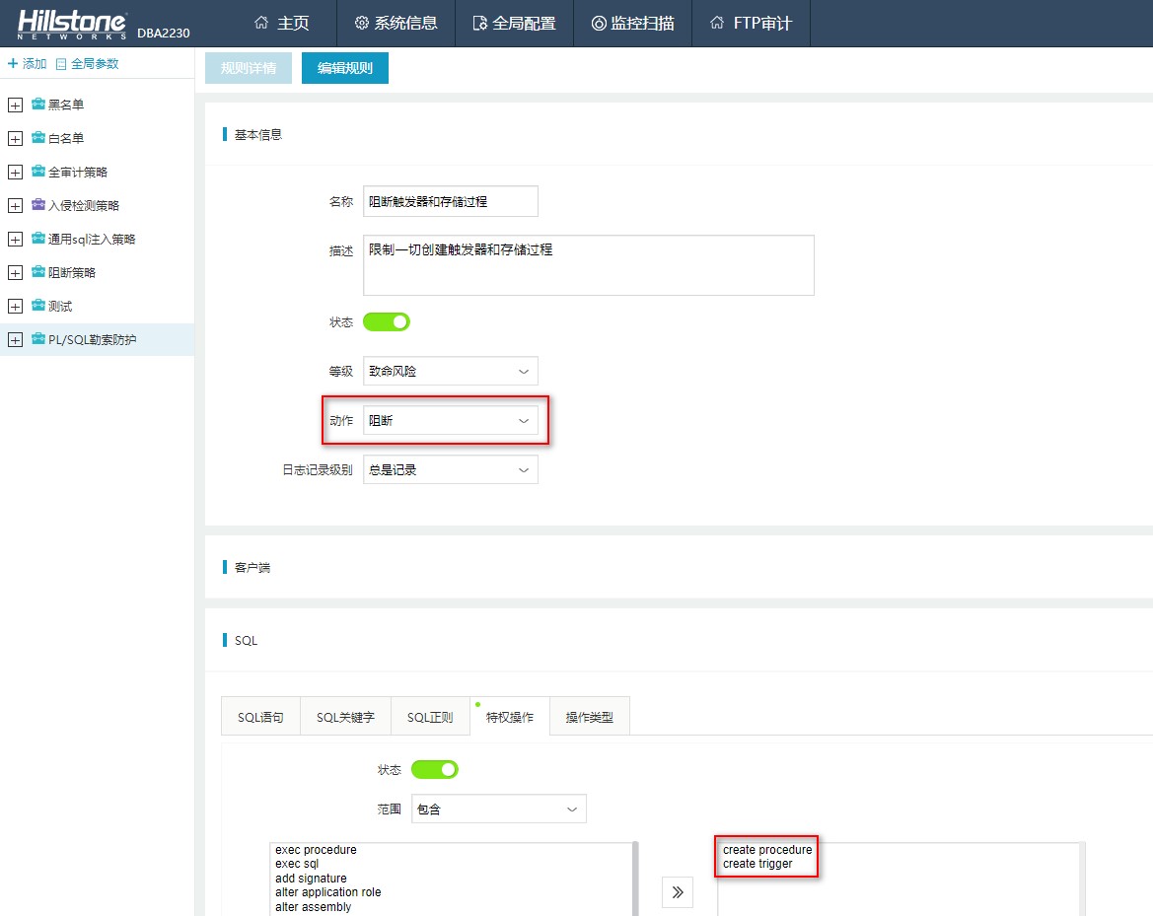Viewport: 1153px width, 916px height.
Task: Click the 监控扫描 target icon
Action: click(x=599, y=23)
